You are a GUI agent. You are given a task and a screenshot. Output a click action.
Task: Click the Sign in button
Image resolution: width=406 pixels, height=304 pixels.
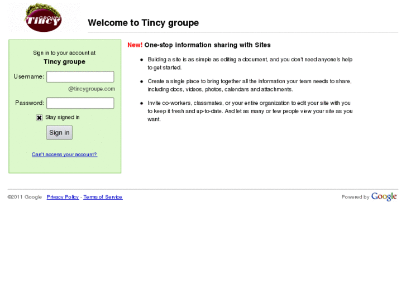click(x=59, y=132)
